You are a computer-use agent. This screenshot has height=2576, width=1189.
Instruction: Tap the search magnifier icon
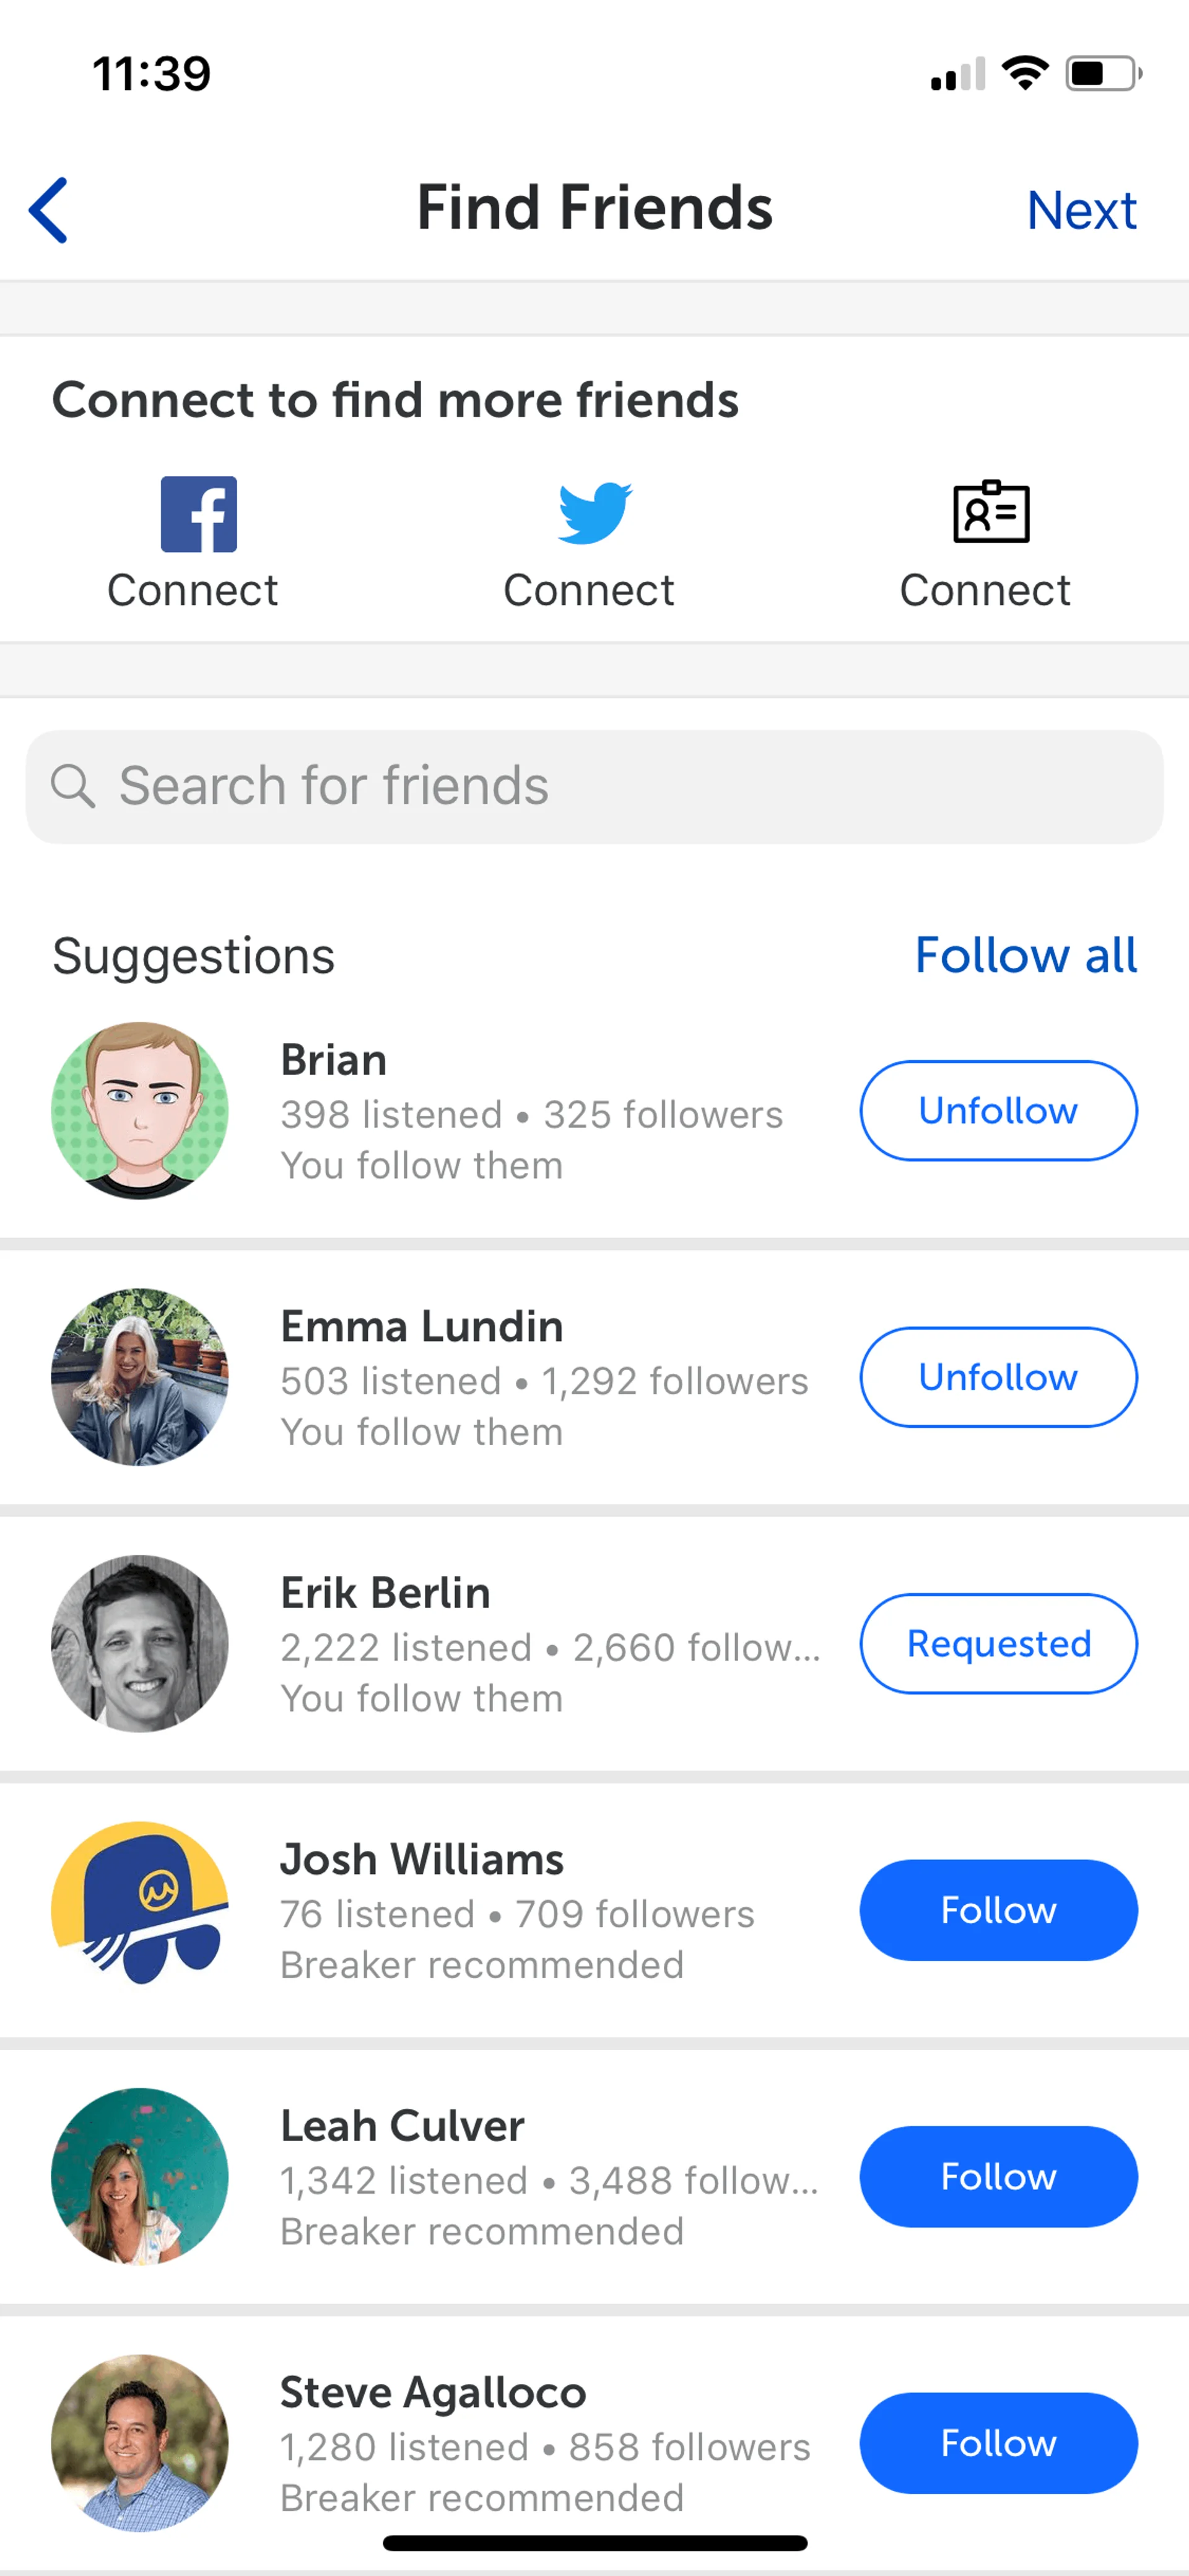pos(72,786)
